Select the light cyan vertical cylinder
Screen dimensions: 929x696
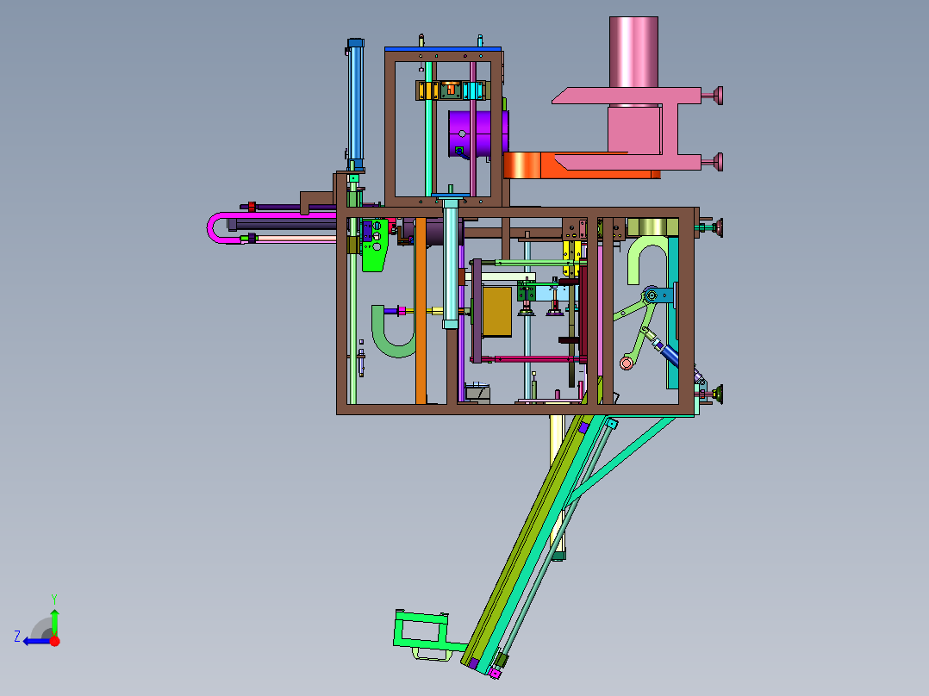point(450,264)
